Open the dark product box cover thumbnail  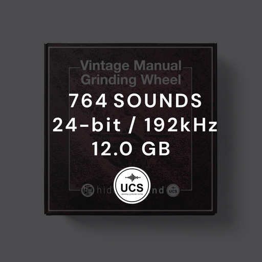(x=130, y=129)
